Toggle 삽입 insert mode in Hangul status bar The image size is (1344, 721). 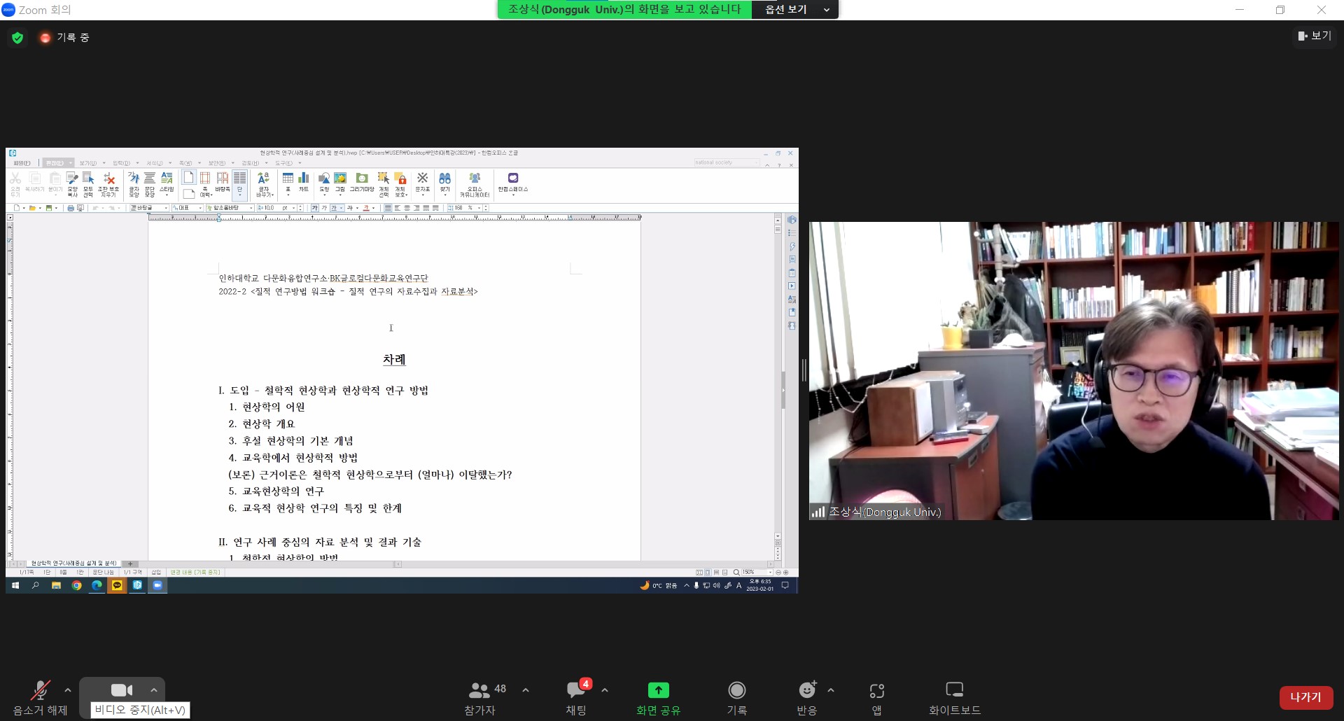tap(156, 573)
